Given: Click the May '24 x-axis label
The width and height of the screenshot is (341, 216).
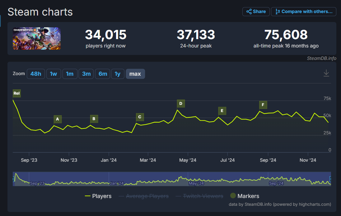Looking at the screenshot, I should [188, 160].
